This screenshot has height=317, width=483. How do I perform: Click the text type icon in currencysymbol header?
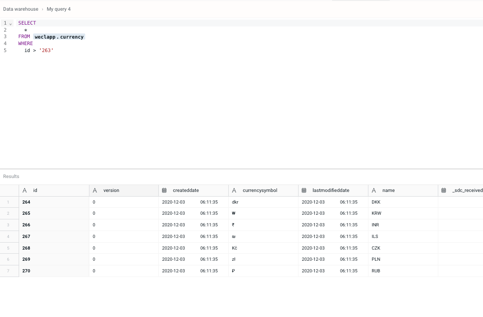pyautogui.click(x=234, y=190)
